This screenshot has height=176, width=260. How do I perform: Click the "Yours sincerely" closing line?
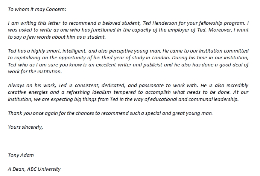click(x=25, y=127)
